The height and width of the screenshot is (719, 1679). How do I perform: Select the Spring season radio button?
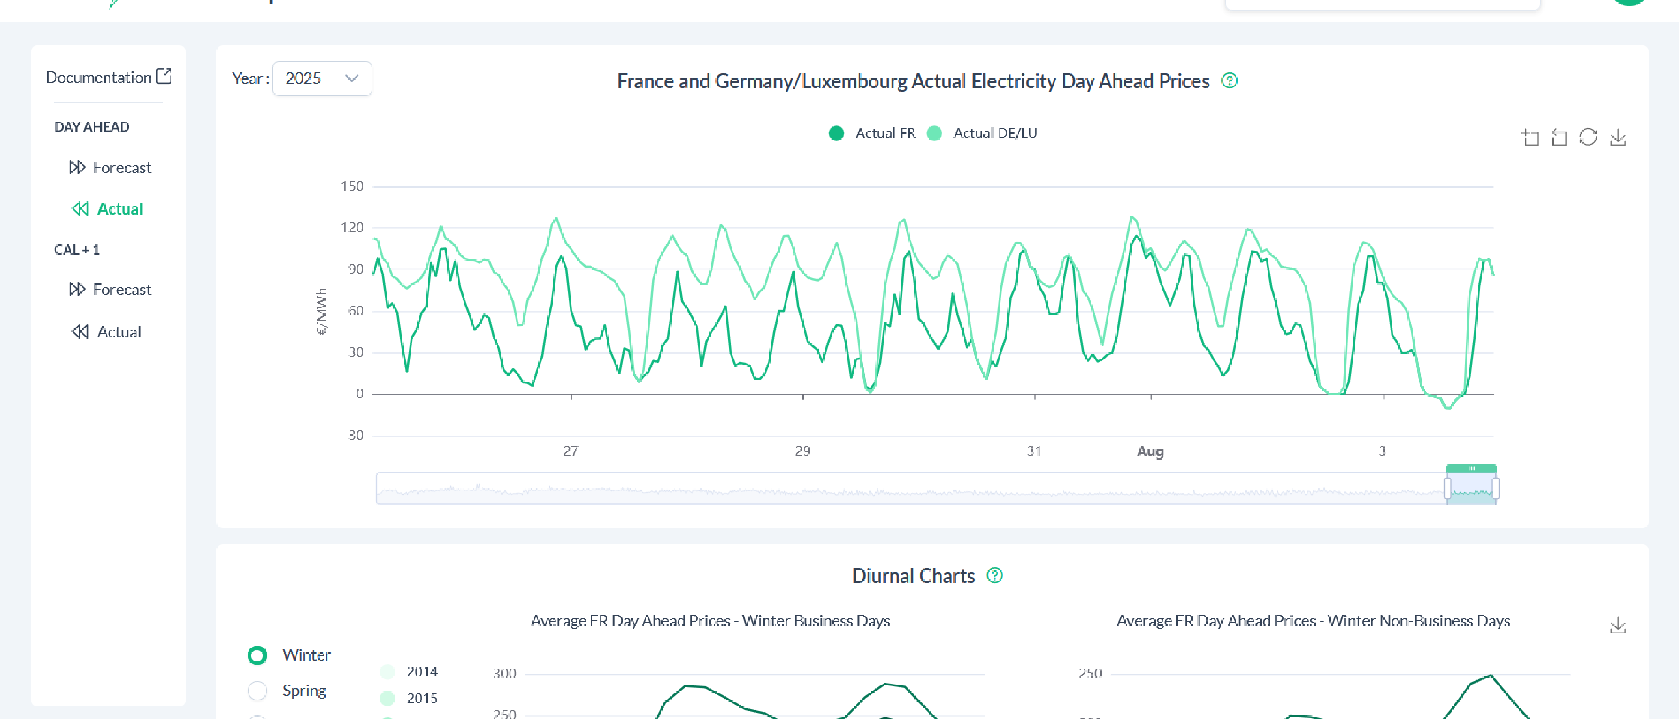257,690
